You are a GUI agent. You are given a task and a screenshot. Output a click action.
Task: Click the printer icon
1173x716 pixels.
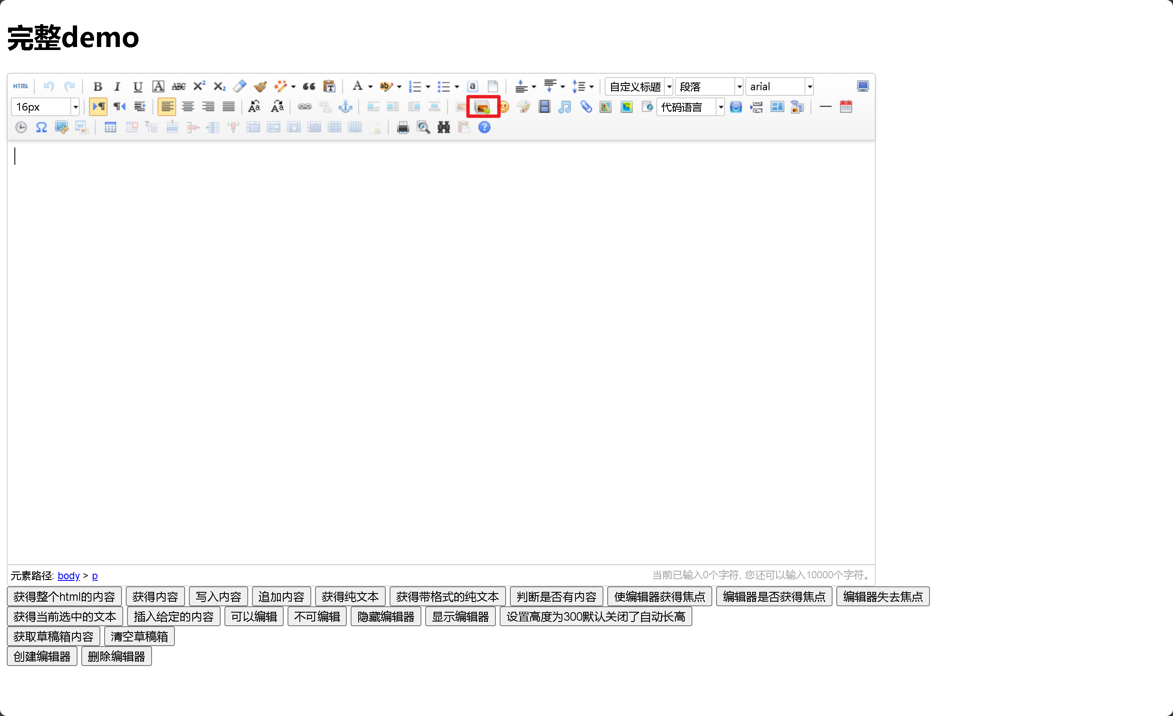click(403, 127)
